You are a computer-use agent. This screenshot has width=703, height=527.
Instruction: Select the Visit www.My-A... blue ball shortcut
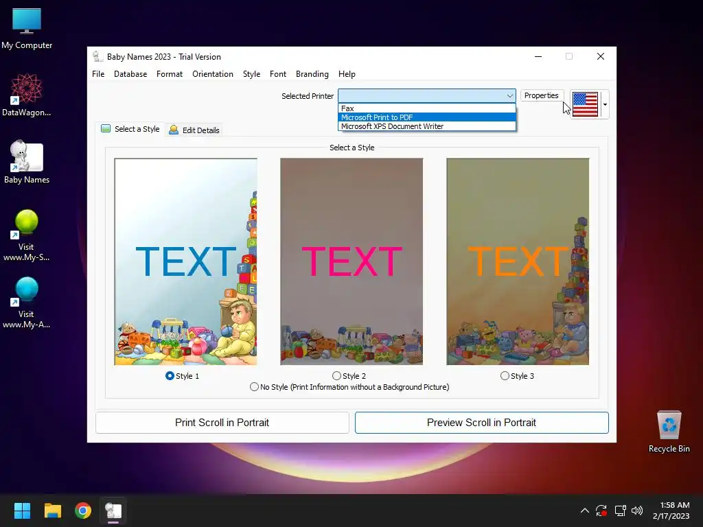coord(27,303)
